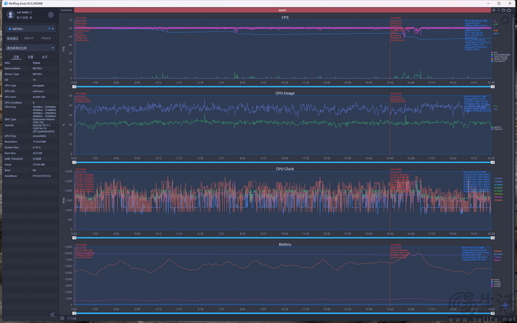
Task: Toggle the Stutter legend entry in FPS chart
Action: click(x=499, y=59)
